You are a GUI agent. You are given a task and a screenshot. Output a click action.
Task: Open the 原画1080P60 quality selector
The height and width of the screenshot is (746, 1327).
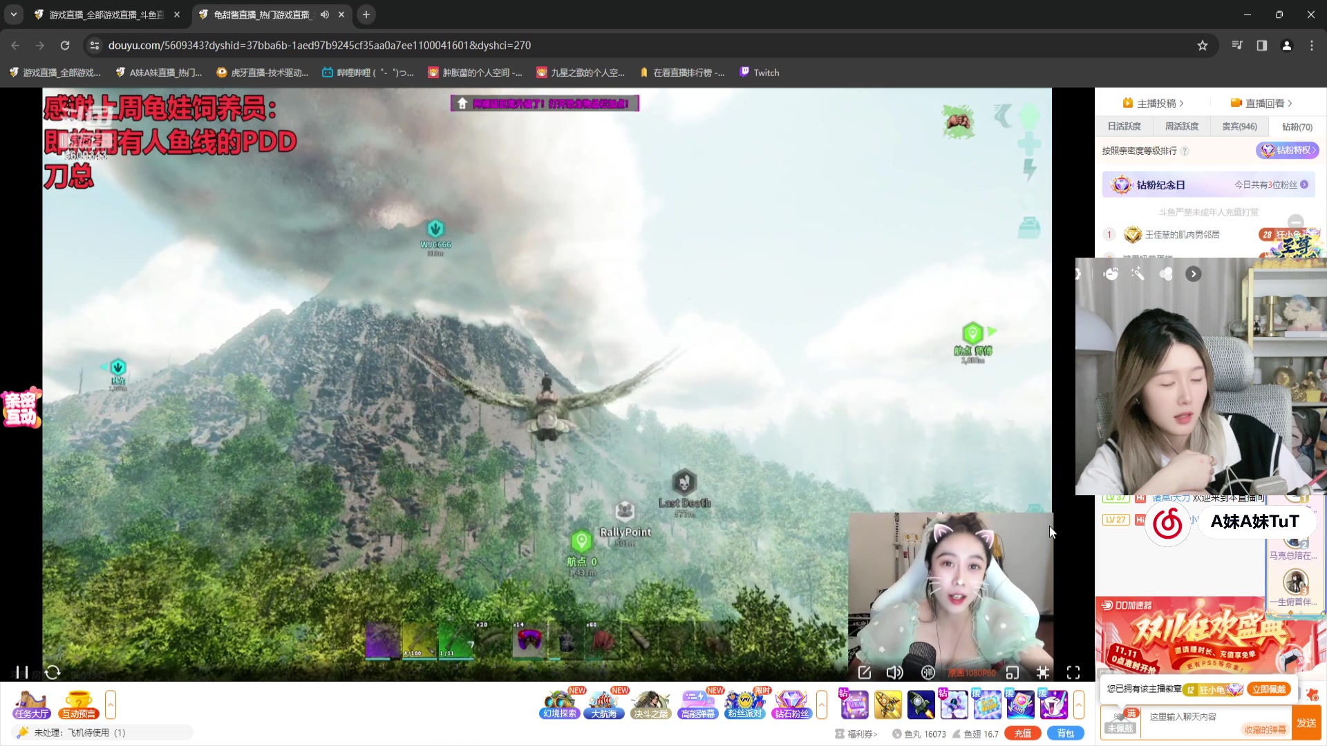coord(972,673)
